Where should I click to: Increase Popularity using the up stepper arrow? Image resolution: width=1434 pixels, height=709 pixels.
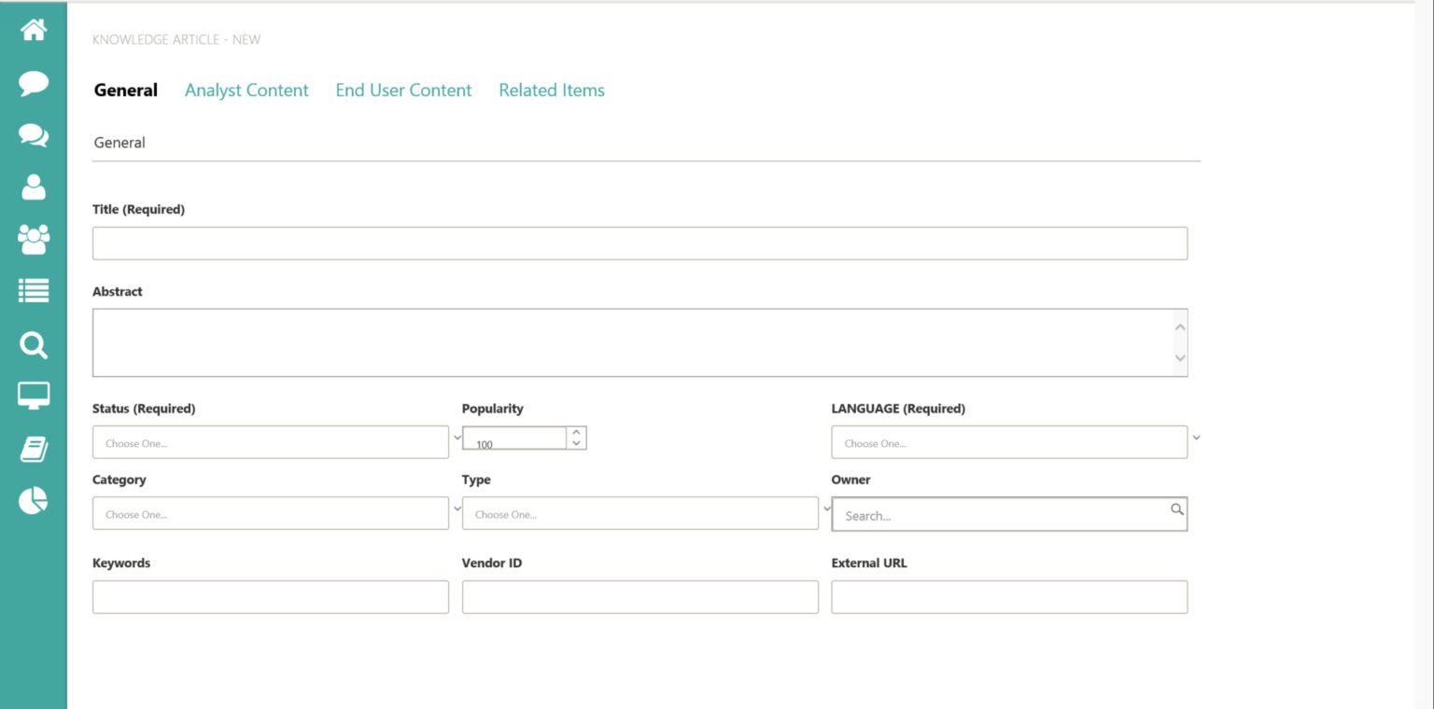coord(577,431)
